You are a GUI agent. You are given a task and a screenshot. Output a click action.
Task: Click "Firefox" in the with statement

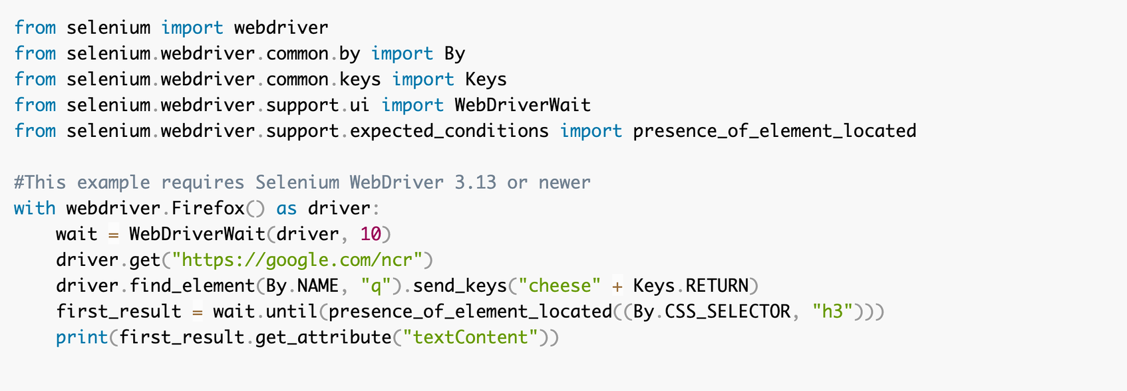tap(208, 209)
